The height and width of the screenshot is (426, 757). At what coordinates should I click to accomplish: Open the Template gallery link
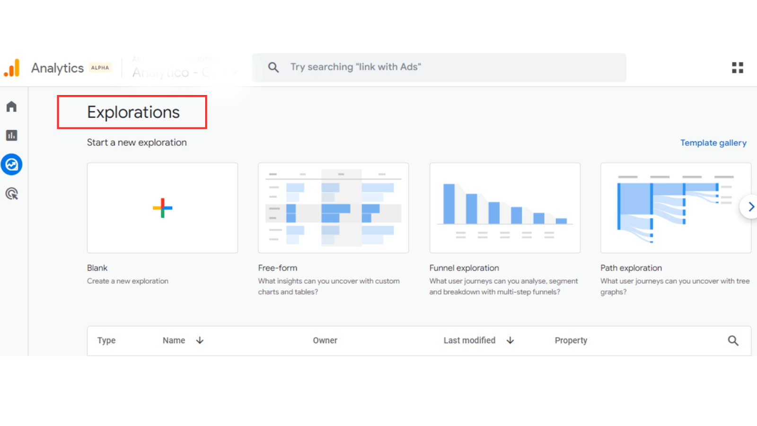[713, 143]
